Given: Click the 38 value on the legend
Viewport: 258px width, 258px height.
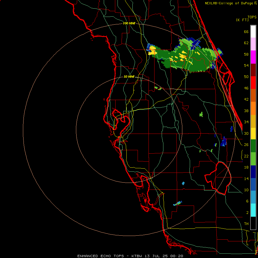Looking at the screenshot, I should (x=246, y=111).
